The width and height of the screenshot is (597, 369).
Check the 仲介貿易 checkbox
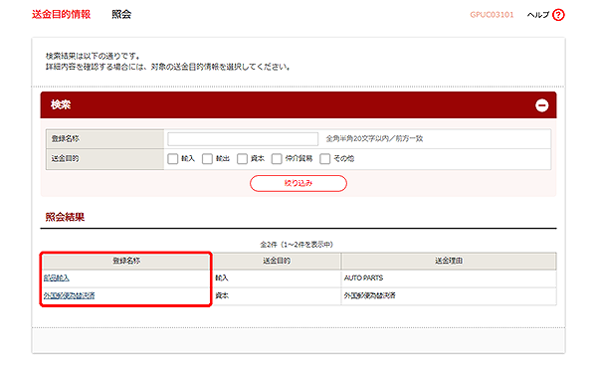[x=277, y=158]
